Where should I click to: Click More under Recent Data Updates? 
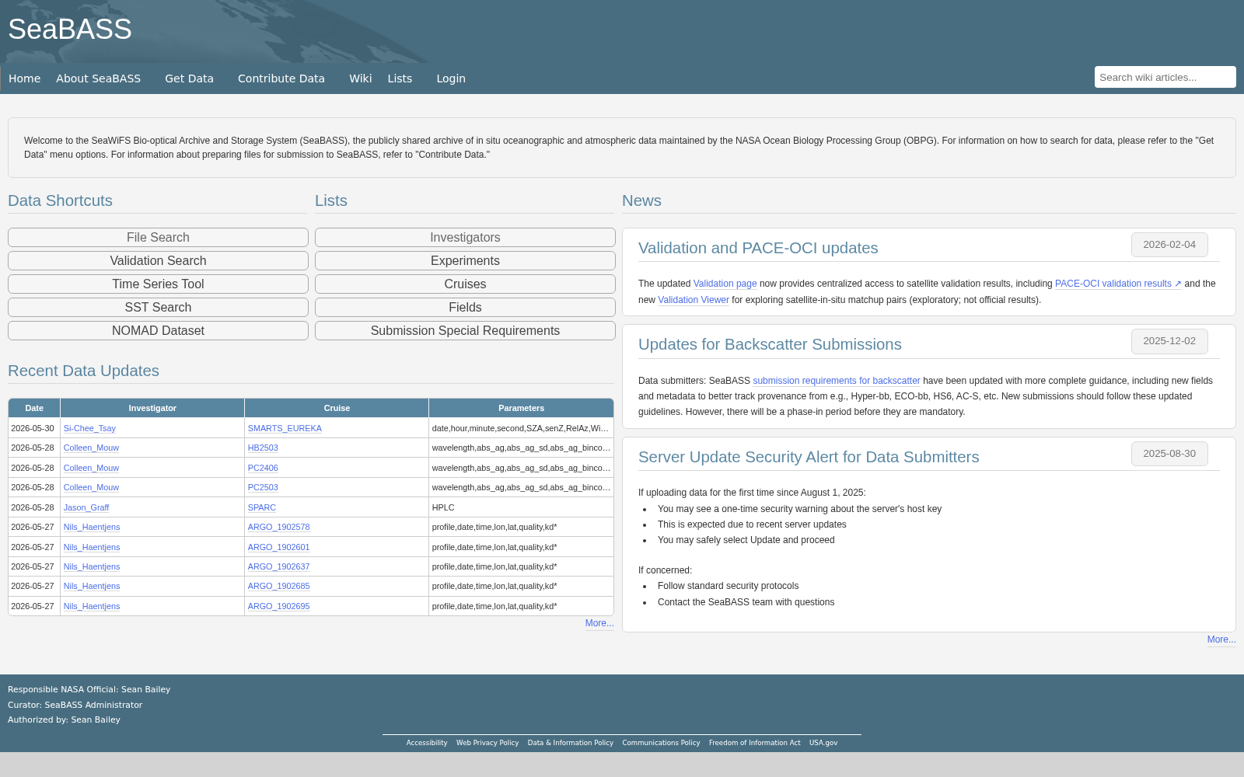click(599, 623)
